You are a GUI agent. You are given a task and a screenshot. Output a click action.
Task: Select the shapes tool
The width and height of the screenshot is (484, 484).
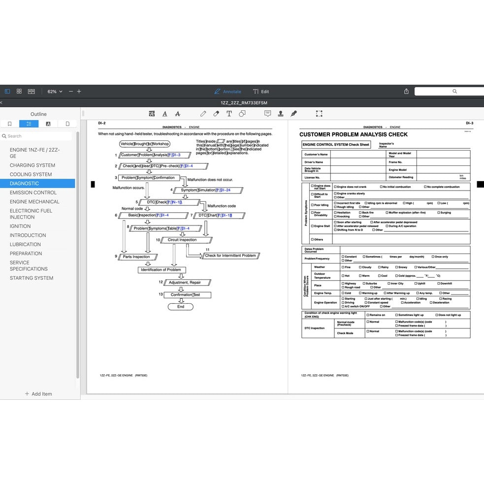(242, 114)
